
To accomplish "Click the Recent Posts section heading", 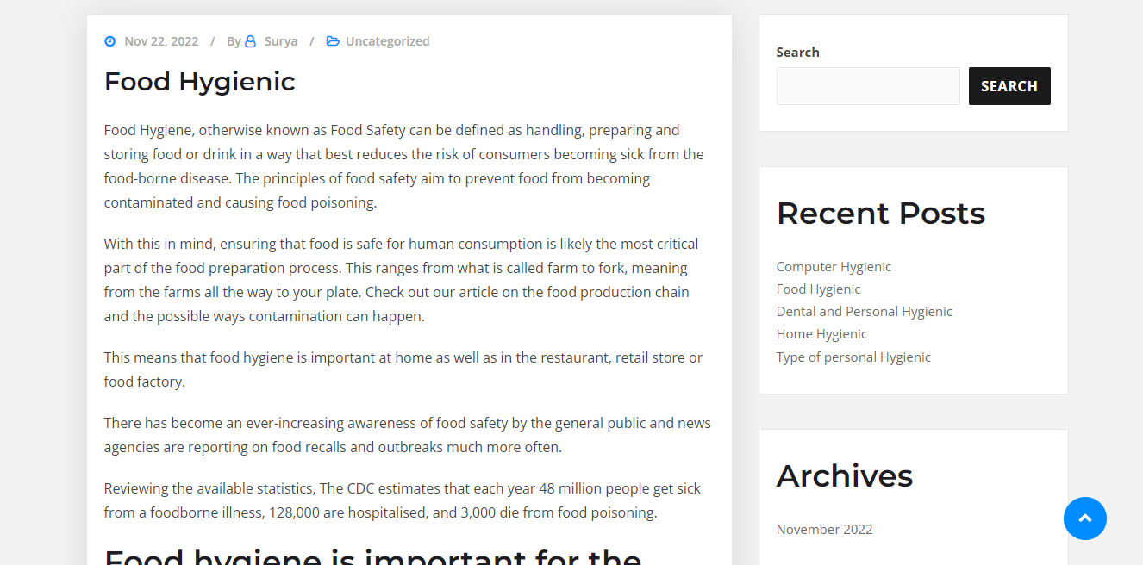I will (880, 213).
